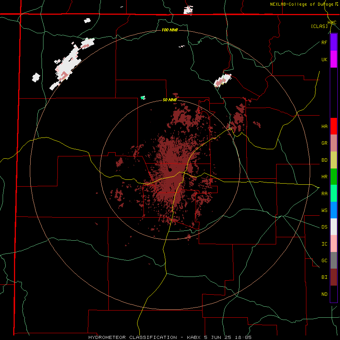Image resolution: width=340 pixels, height=340 pixels.
Task: Click the ND black legend swatch
Action: 334,294
